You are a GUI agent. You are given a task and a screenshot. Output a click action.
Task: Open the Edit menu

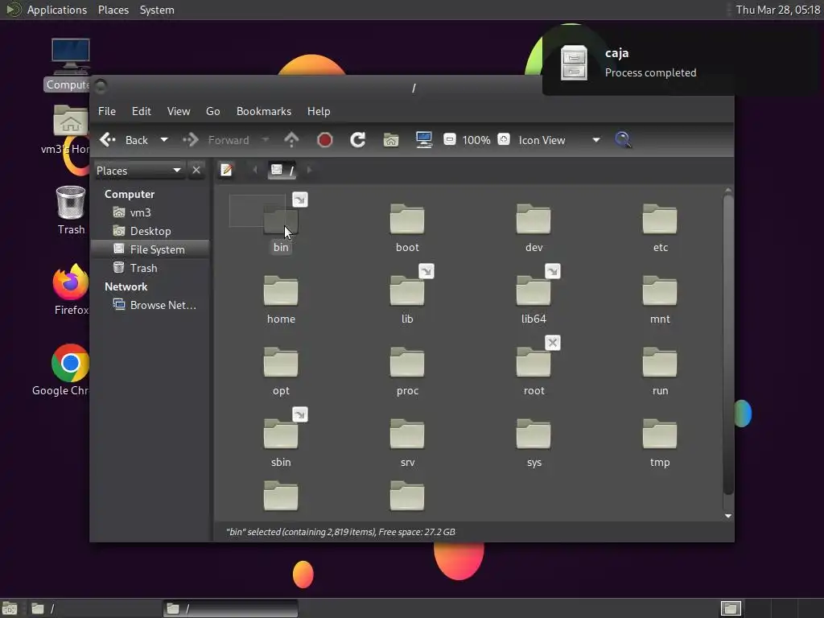(x=142, y=111)
